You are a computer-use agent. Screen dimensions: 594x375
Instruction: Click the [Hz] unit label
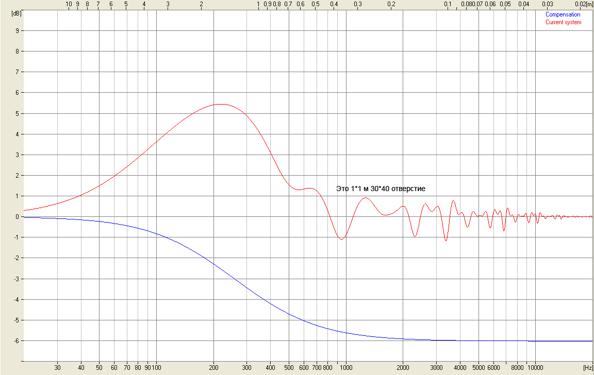(588, 367)
